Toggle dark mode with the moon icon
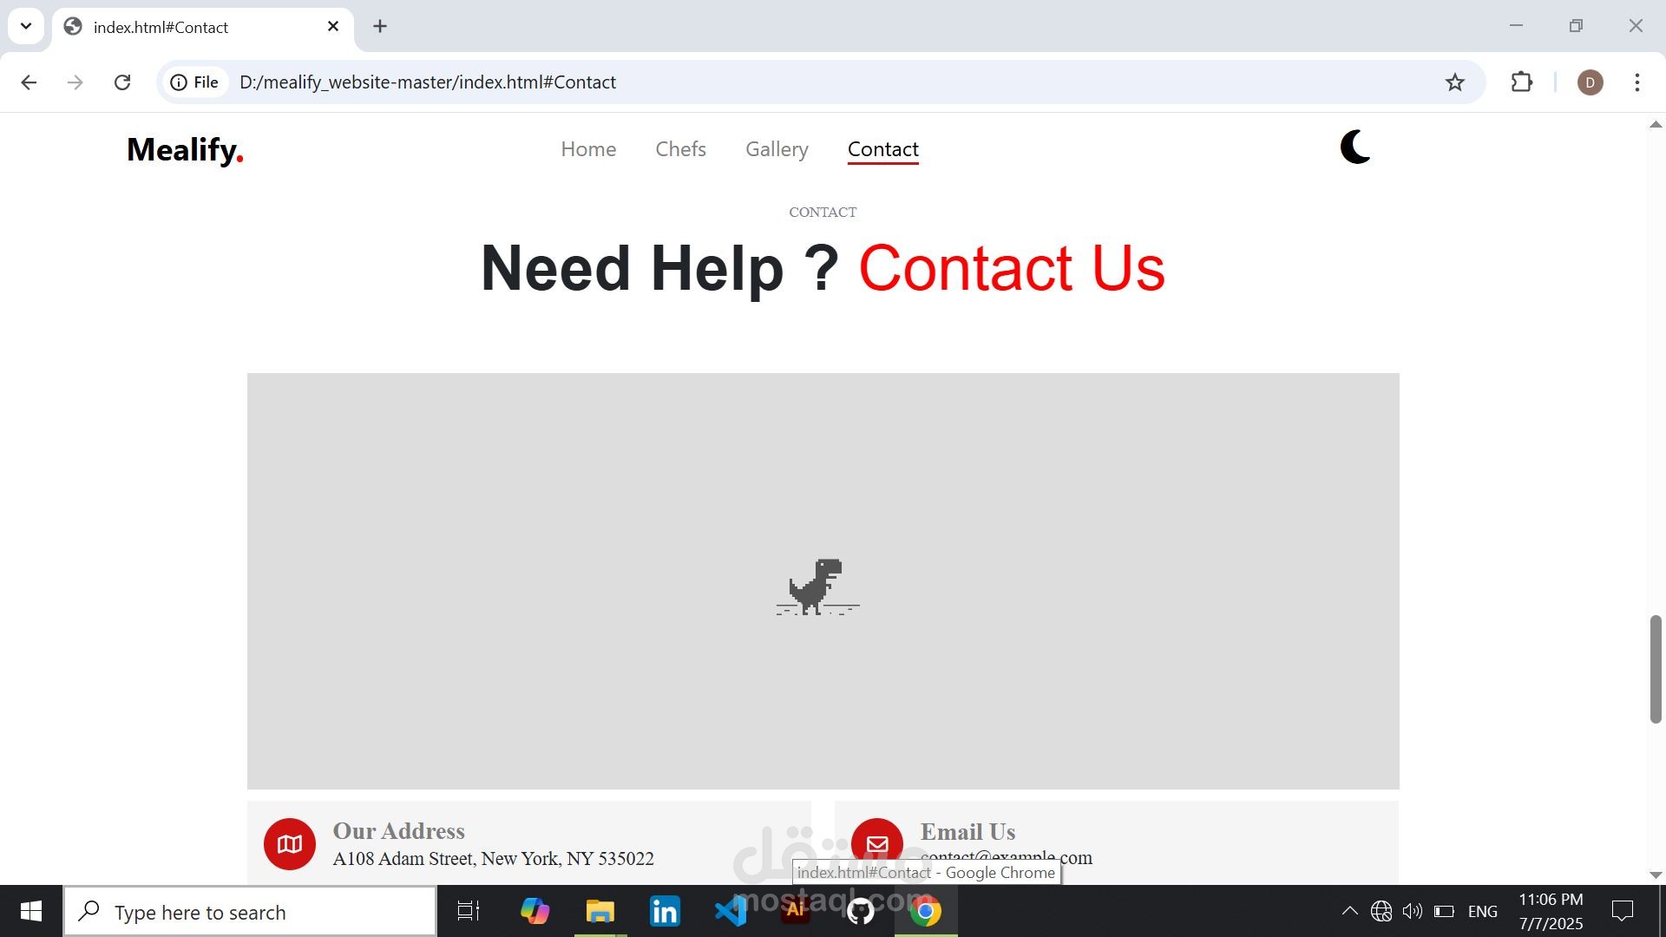Screen dimensions: 1666x937 [x=1355, y=147]
